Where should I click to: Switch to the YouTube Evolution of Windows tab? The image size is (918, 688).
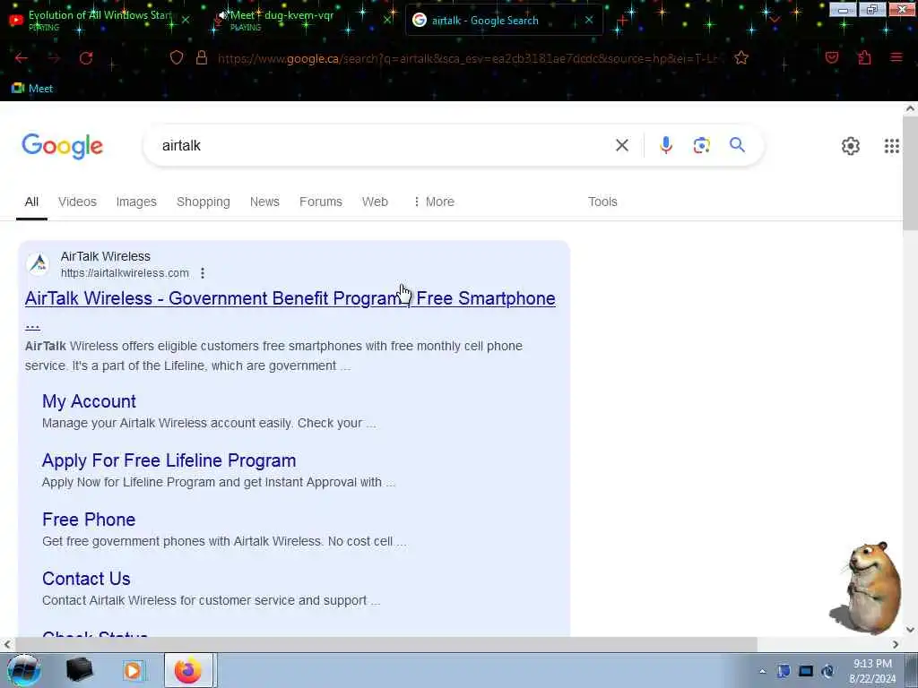(100, 20)
